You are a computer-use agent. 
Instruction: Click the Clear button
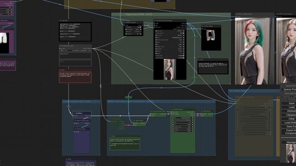[289, 119]
